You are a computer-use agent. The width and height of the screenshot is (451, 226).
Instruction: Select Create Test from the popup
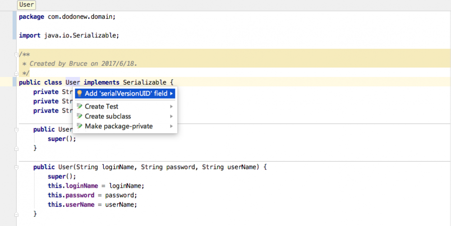101,107
